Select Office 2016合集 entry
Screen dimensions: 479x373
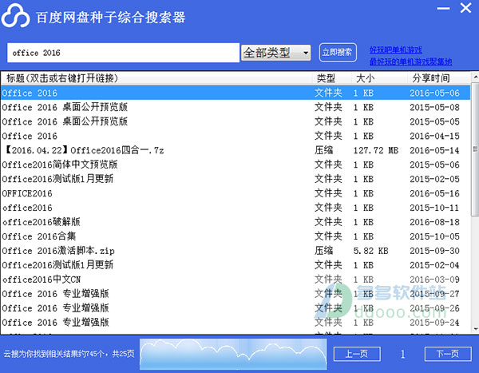pyautogui.click(x=236, y=236)
